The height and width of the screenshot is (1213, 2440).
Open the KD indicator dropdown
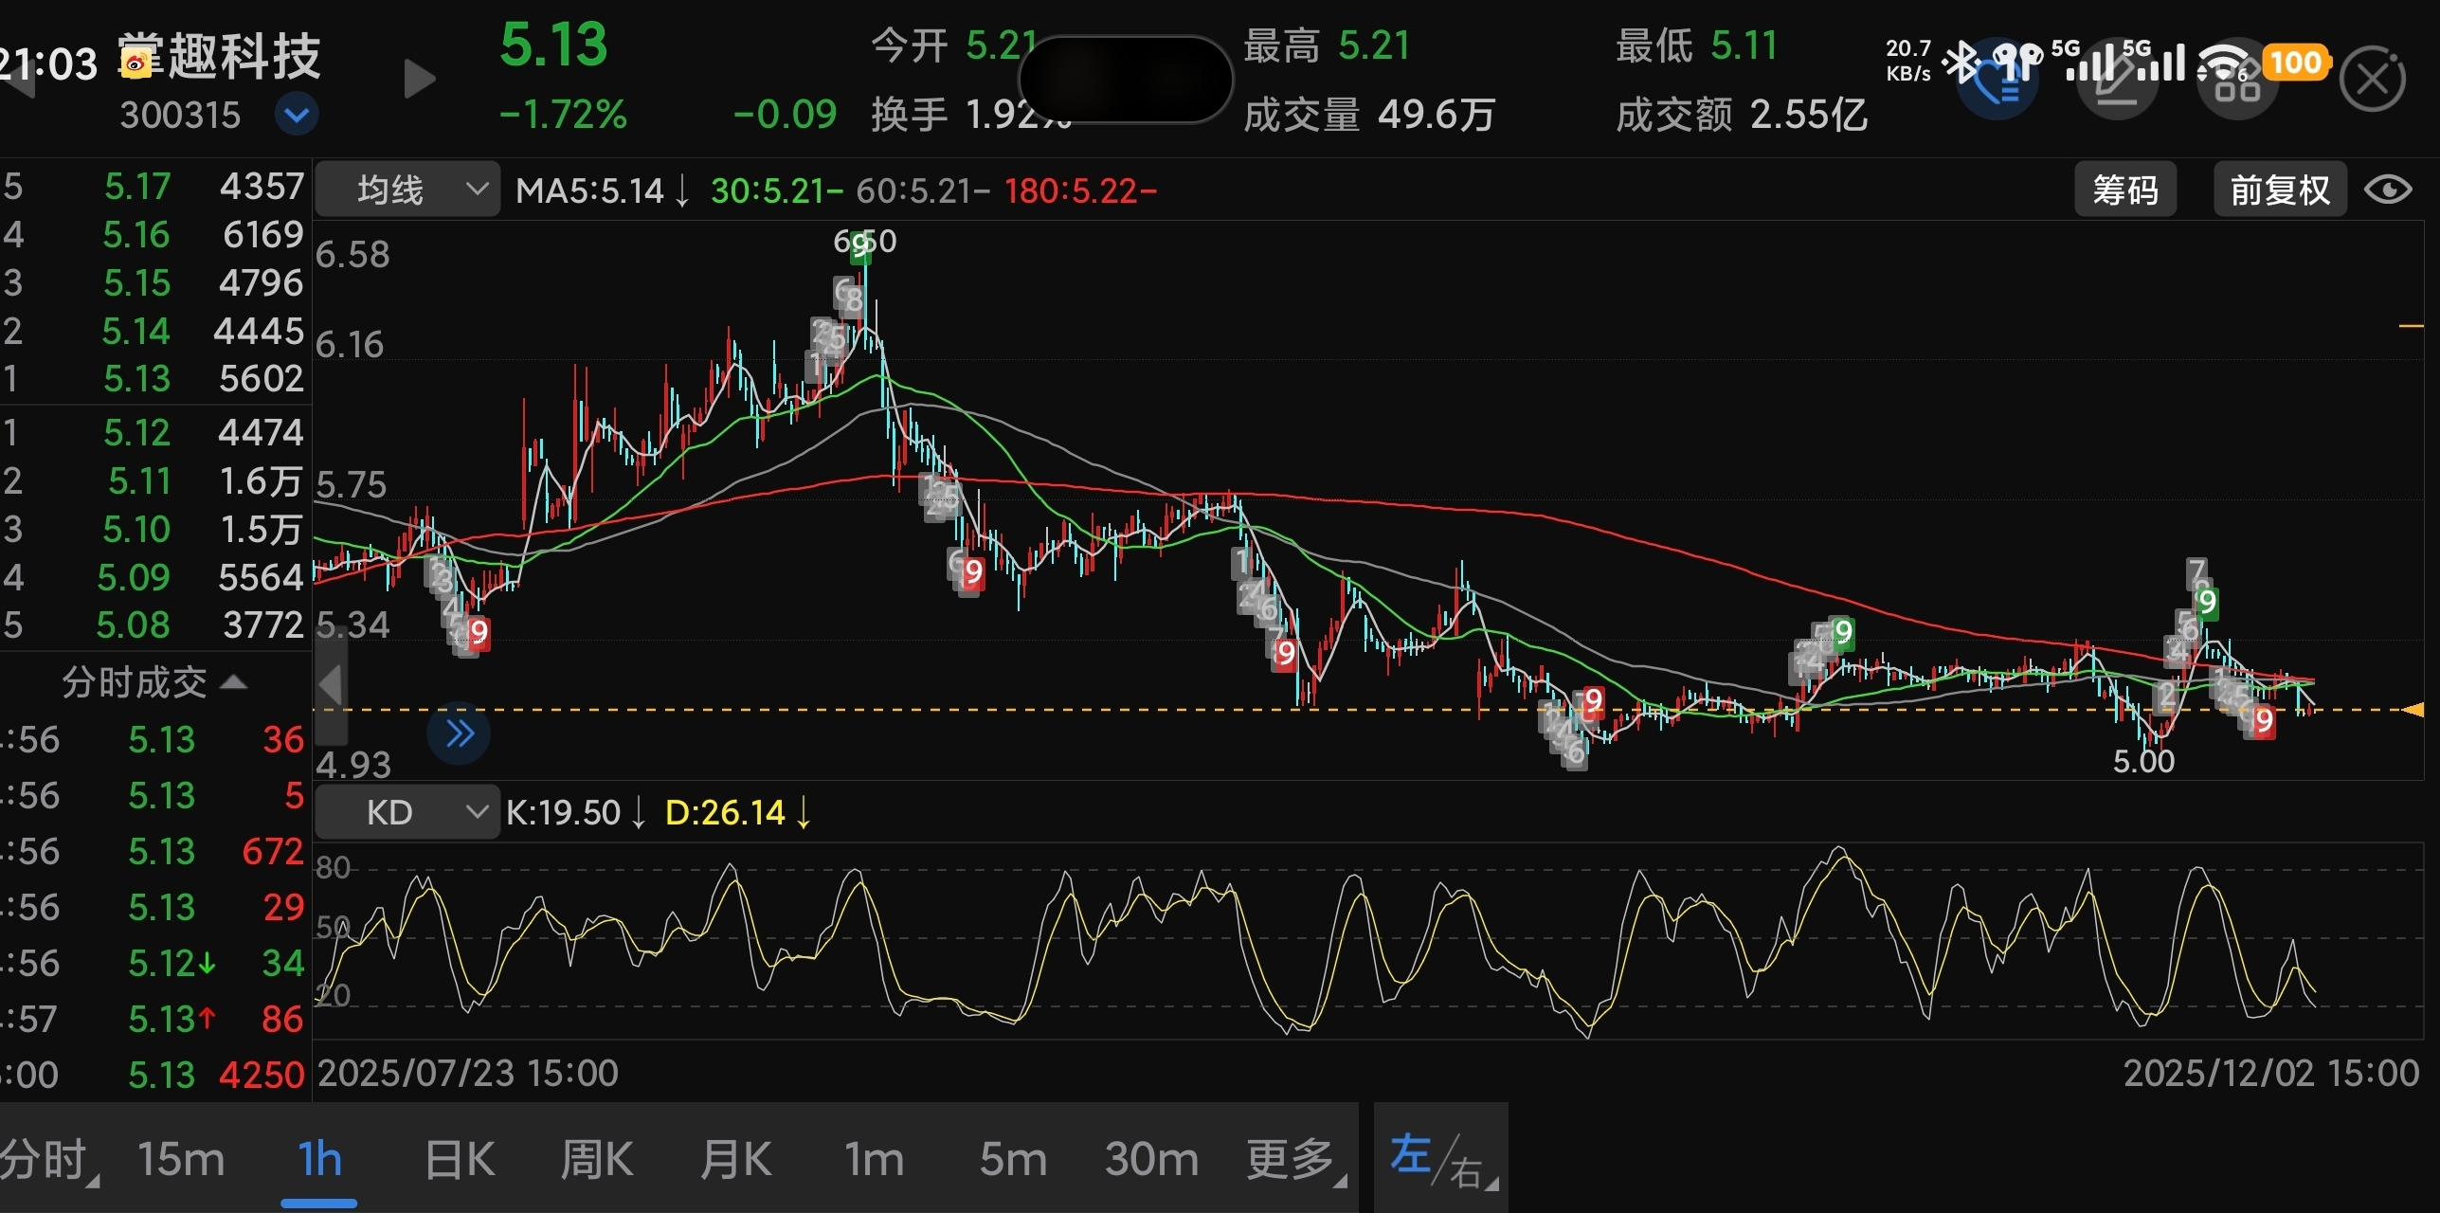click(407, 812)
